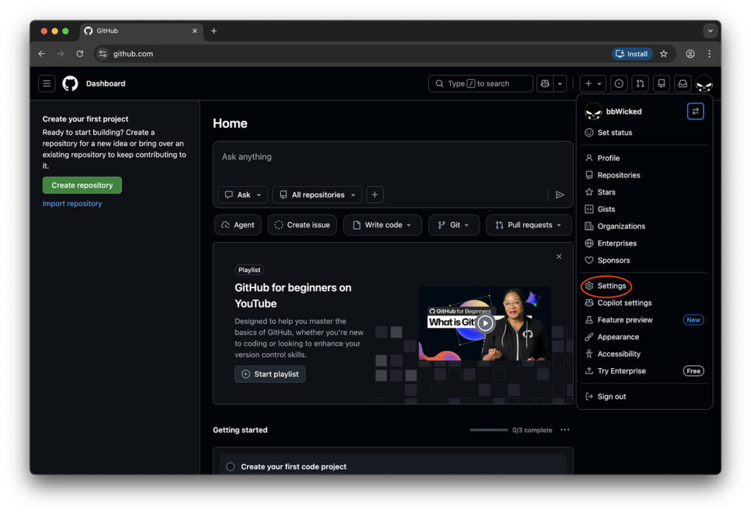Screen dimensions: 751x514
Task: Select Try Enterprise menu entry
Action: coord(644,371)
